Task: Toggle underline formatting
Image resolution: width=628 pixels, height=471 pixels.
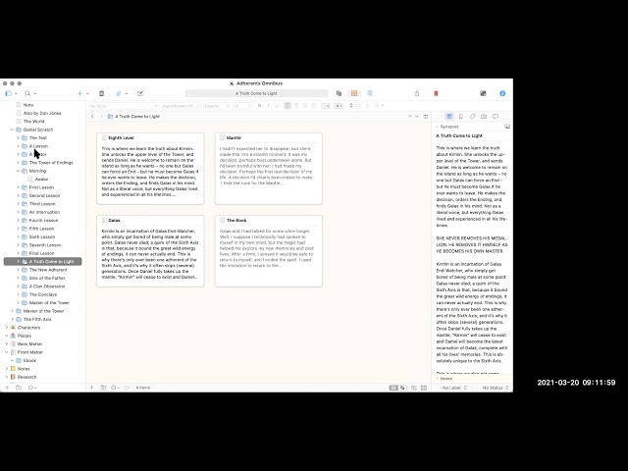Action: [277, 106]
